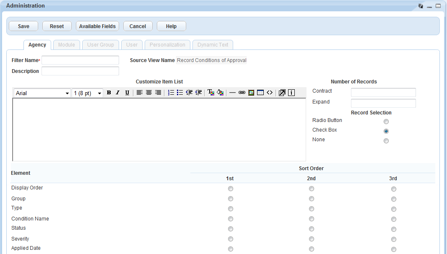Viewport: 447px width, 254px height.
Task: Open the Dynamic Text tab
Action: tap(213, 45)
